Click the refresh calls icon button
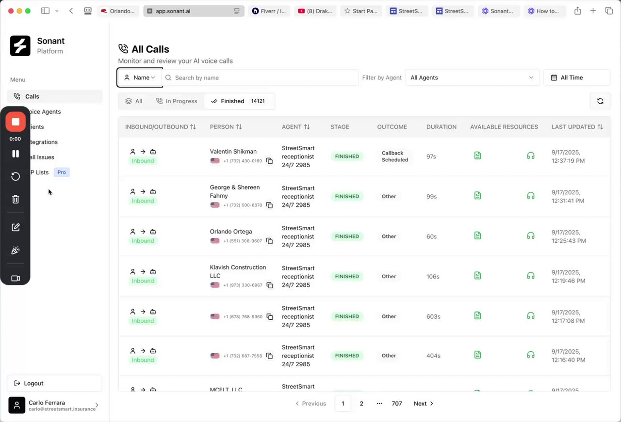This screenshot has height=422, width=621. tap(600, 101)
